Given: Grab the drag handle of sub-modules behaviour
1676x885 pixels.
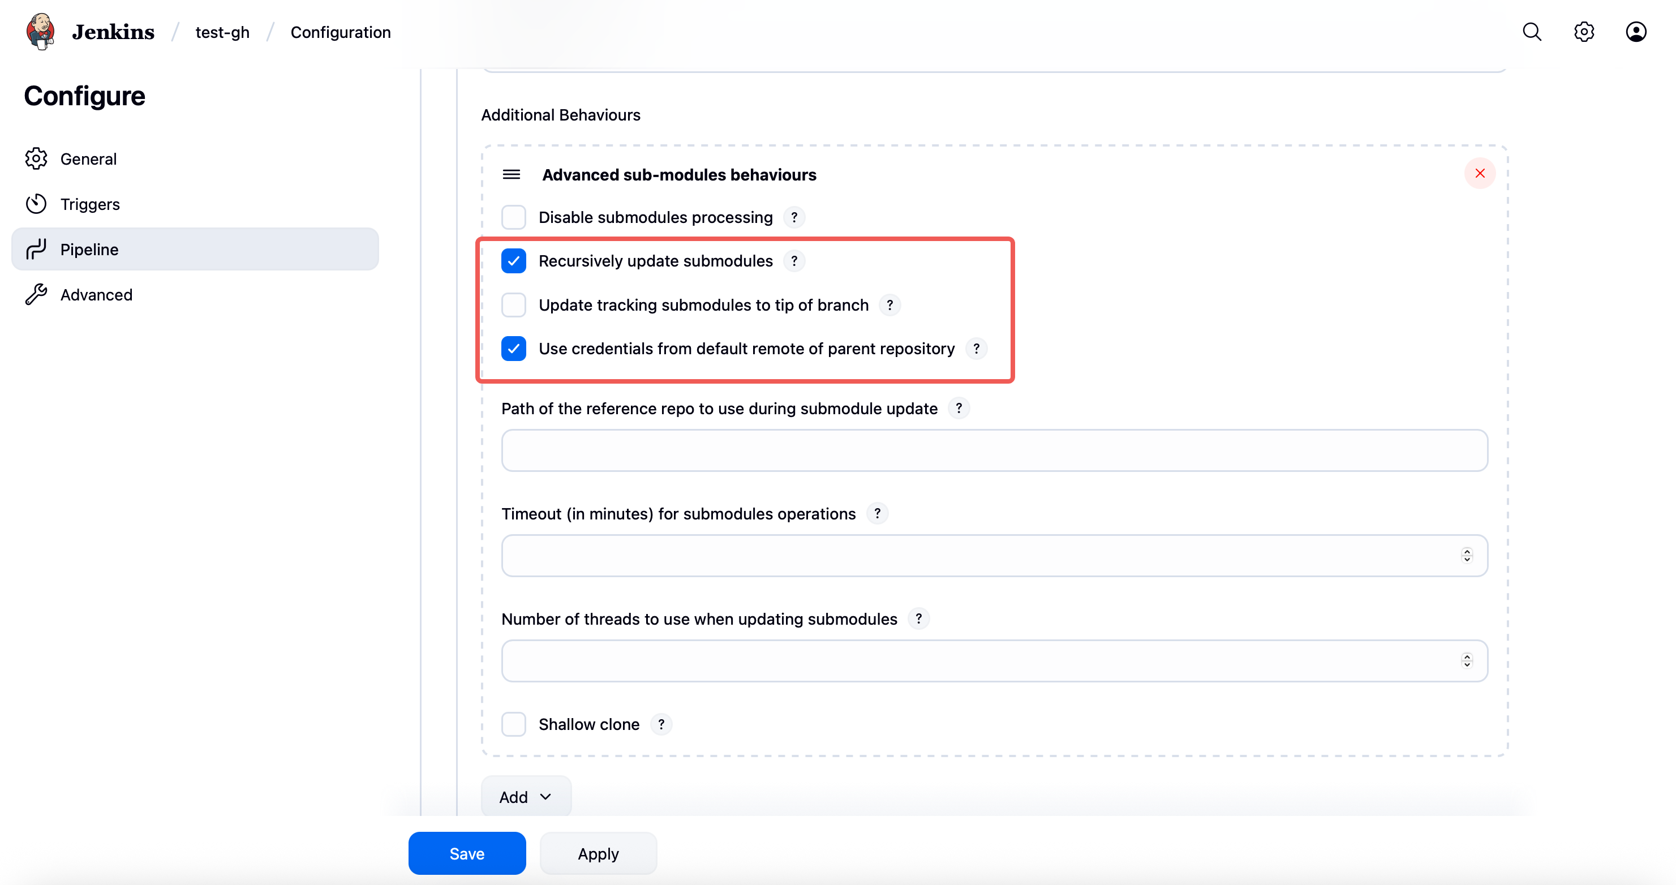Looking at the screenshot, I should [512, 174].
